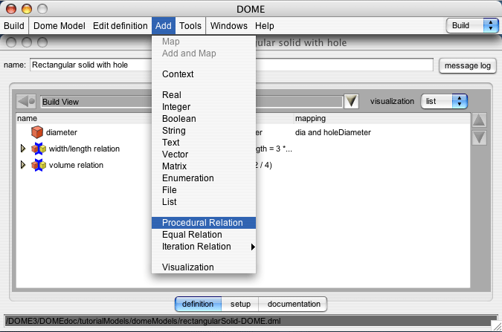Screen dimensions: 502x332
Task: Add an Enumeration parameter
Action: click(204, 178)
